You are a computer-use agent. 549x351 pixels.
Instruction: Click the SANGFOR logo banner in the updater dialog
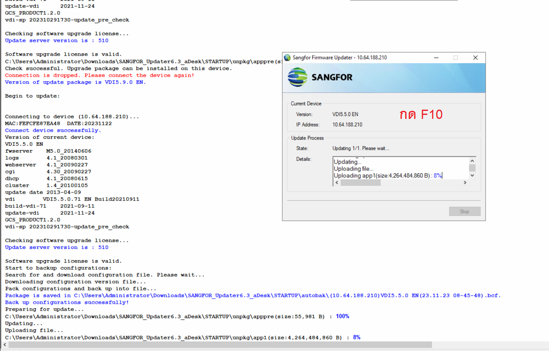(384, 78)
